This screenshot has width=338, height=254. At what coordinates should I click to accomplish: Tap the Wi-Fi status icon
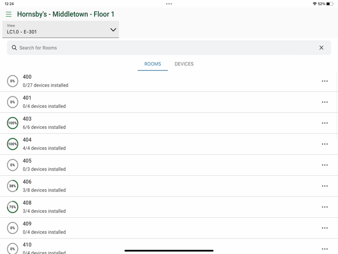pos(315,4)
